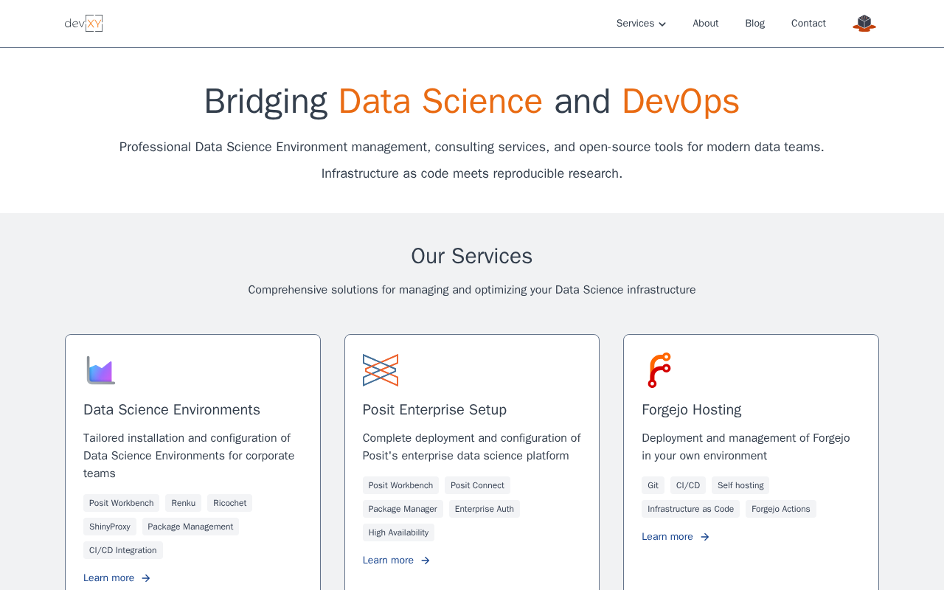Expand the Services dropdown menu
The width and height of the screenshot is (944, 590).
[x=636, y=24]
